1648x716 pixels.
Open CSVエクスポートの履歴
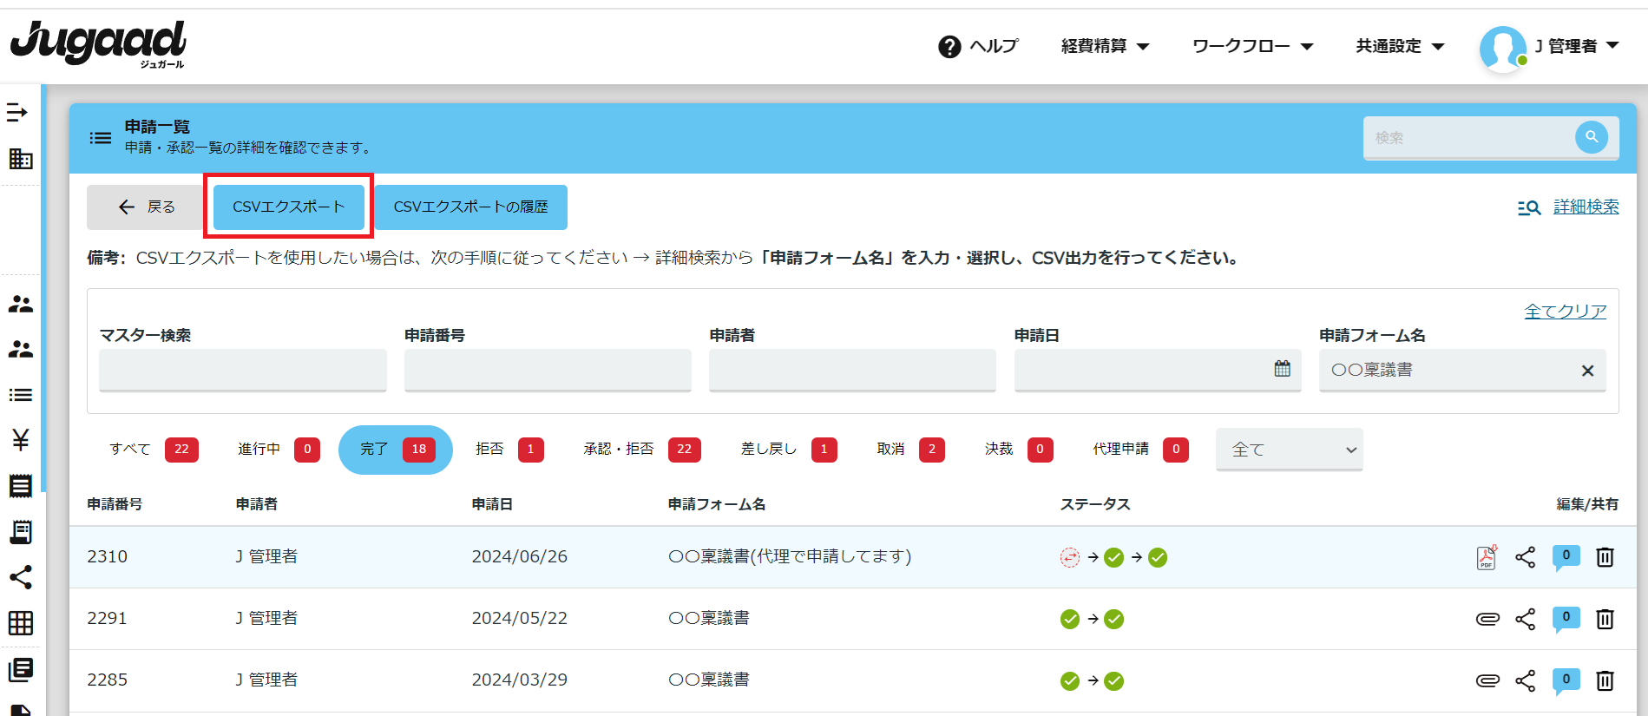471,207
